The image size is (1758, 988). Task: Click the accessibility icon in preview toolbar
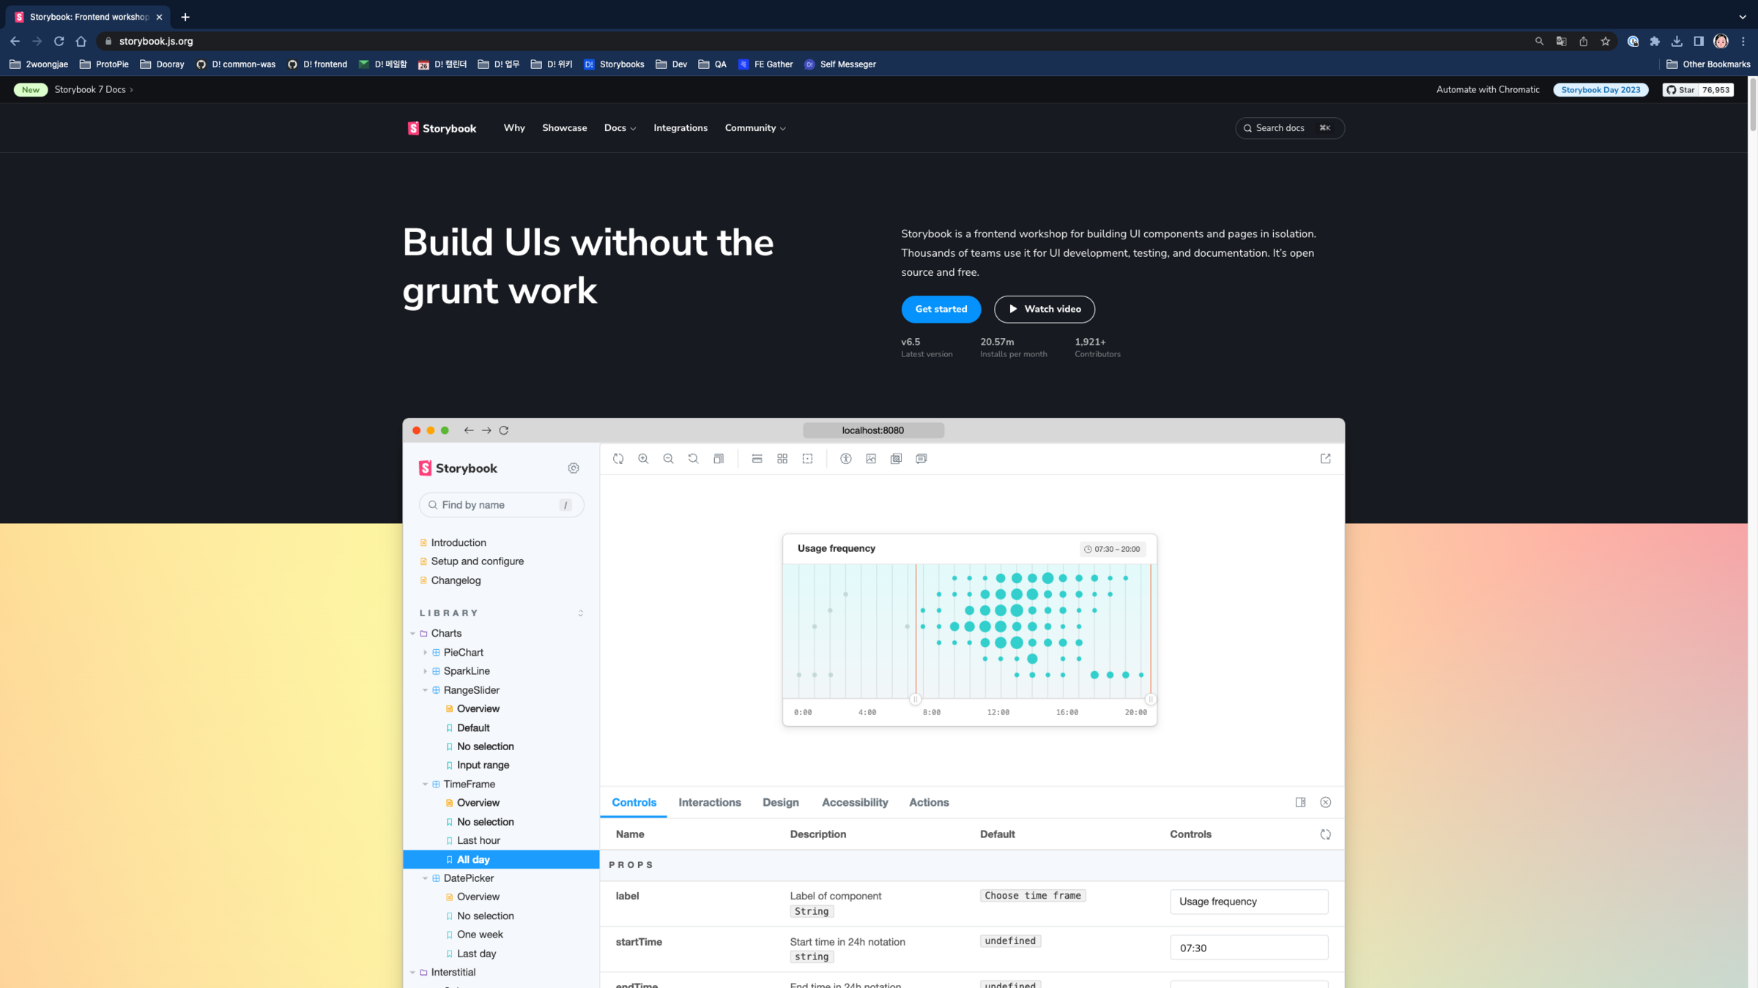(845, 459)
